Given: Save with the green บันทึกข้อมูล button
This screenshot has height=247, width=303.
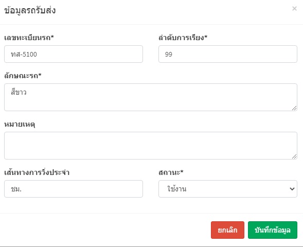Looking at the screenshot, I should pyautogui.click(x=273, y=230).
